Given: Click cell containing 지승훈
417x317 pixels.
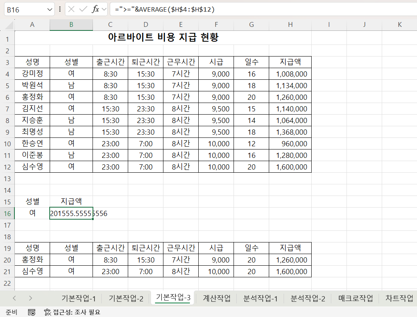Looking at the screenshot, I should [x=32, y=120].
